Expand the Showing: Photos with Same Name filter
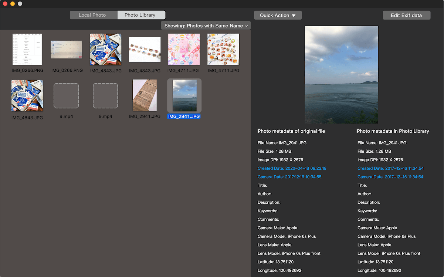This screenshot has width=444, height=277. 206,26
